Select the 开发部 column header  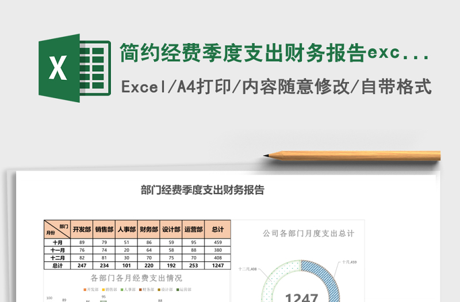[x=82, y=229]
